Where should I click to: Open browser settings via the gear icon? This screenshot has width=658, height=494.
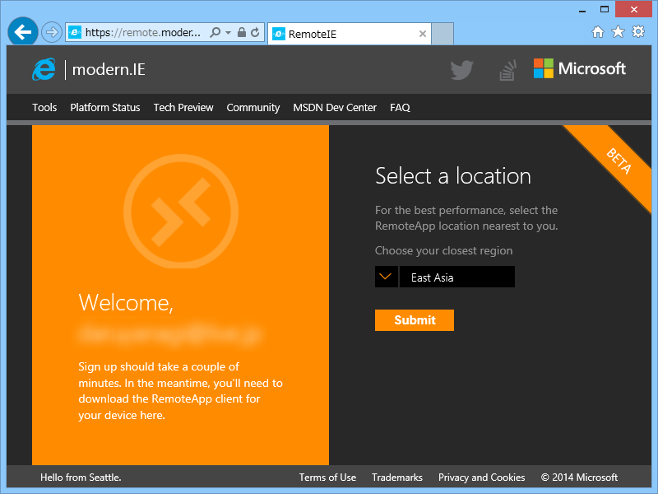point(638,30)
